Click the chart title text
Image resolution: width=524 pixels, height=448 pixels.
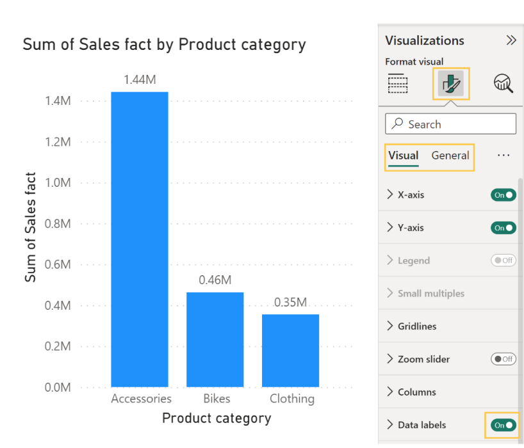click(x=164, y=44)
